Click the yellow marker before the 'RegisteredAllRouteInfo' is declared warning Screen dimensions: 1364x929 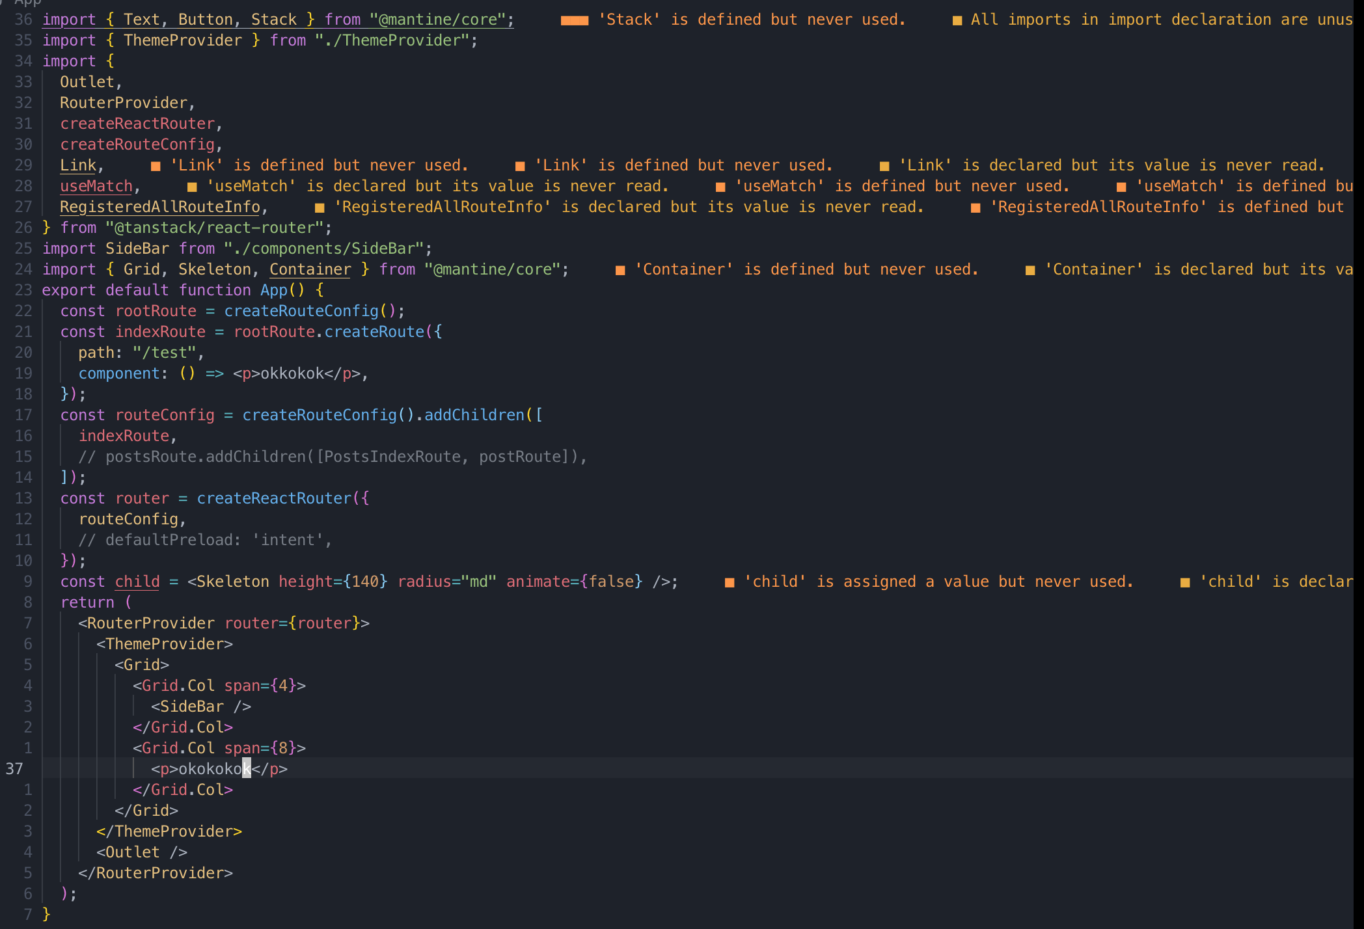pos(320,208)
